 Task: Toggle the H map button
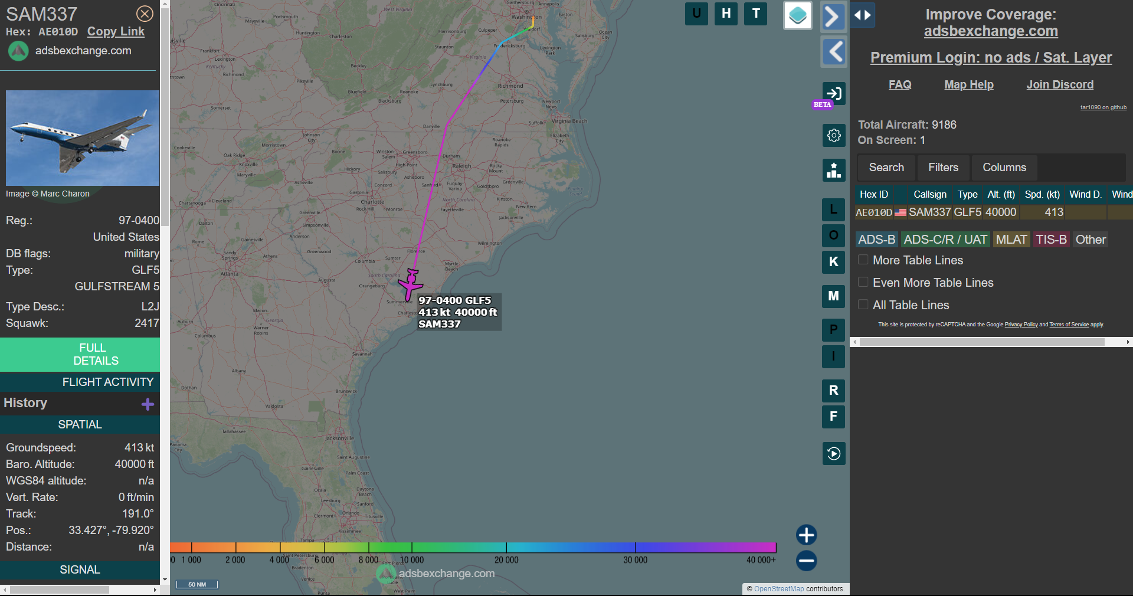pos(726,14)
